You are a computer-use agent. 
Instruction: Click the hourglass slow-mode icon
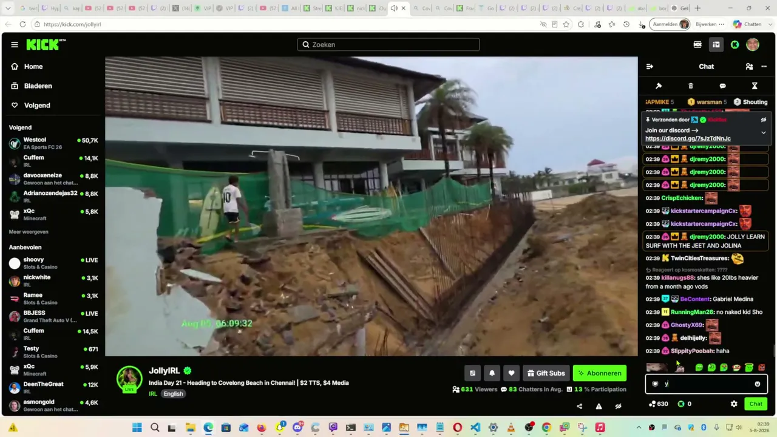[x=755, y=86]
